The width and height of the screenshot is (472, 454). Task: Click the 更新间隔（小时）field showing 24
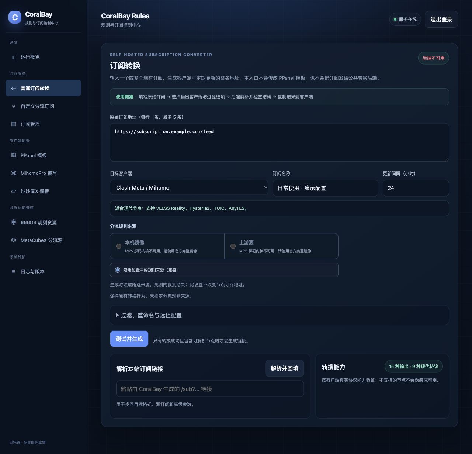416,188
